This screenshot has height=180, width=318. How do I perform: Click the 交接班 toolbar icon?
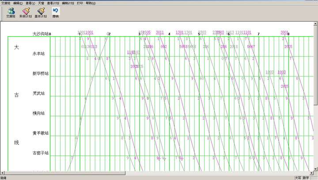(11, 13)
